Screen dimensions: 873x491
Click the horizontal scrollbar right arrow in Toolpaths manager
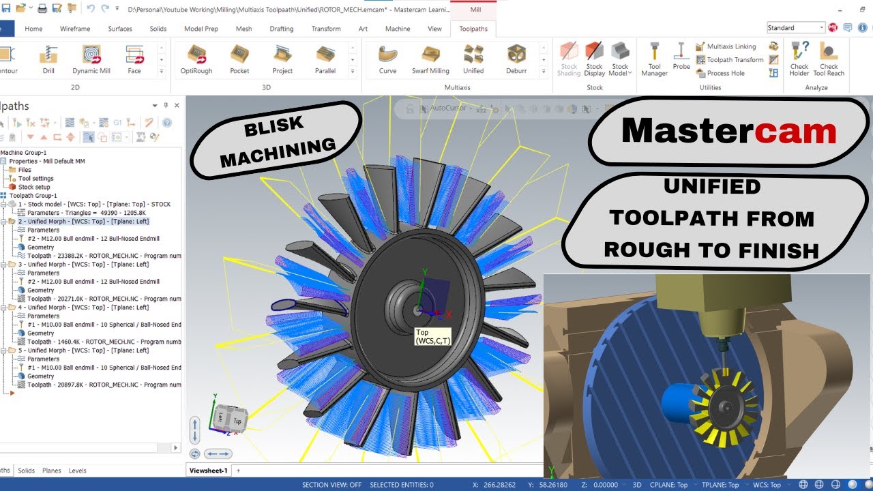click(176, 448)
